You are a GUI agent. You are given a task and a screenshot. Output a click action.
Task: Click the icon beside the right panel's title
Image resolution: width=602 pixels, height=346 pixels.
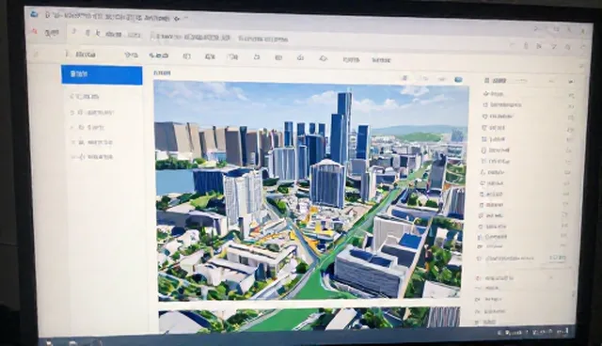click(x=486, y=80)
